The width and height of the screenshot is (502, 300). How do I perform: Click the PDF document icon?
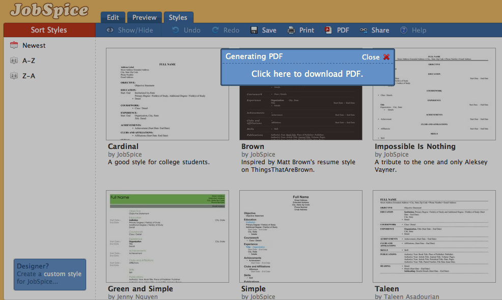pyautogui.click(x=328, y=30)
